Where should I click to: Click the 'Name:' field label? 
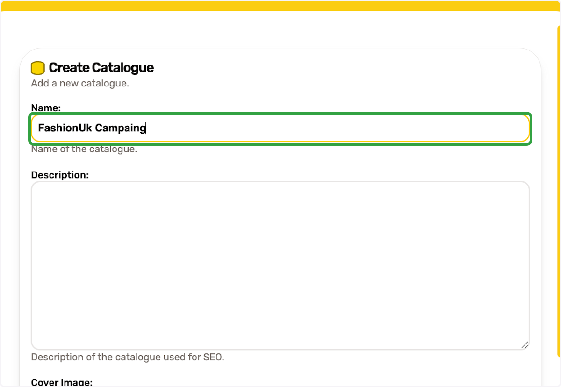(x=46, y=108)
